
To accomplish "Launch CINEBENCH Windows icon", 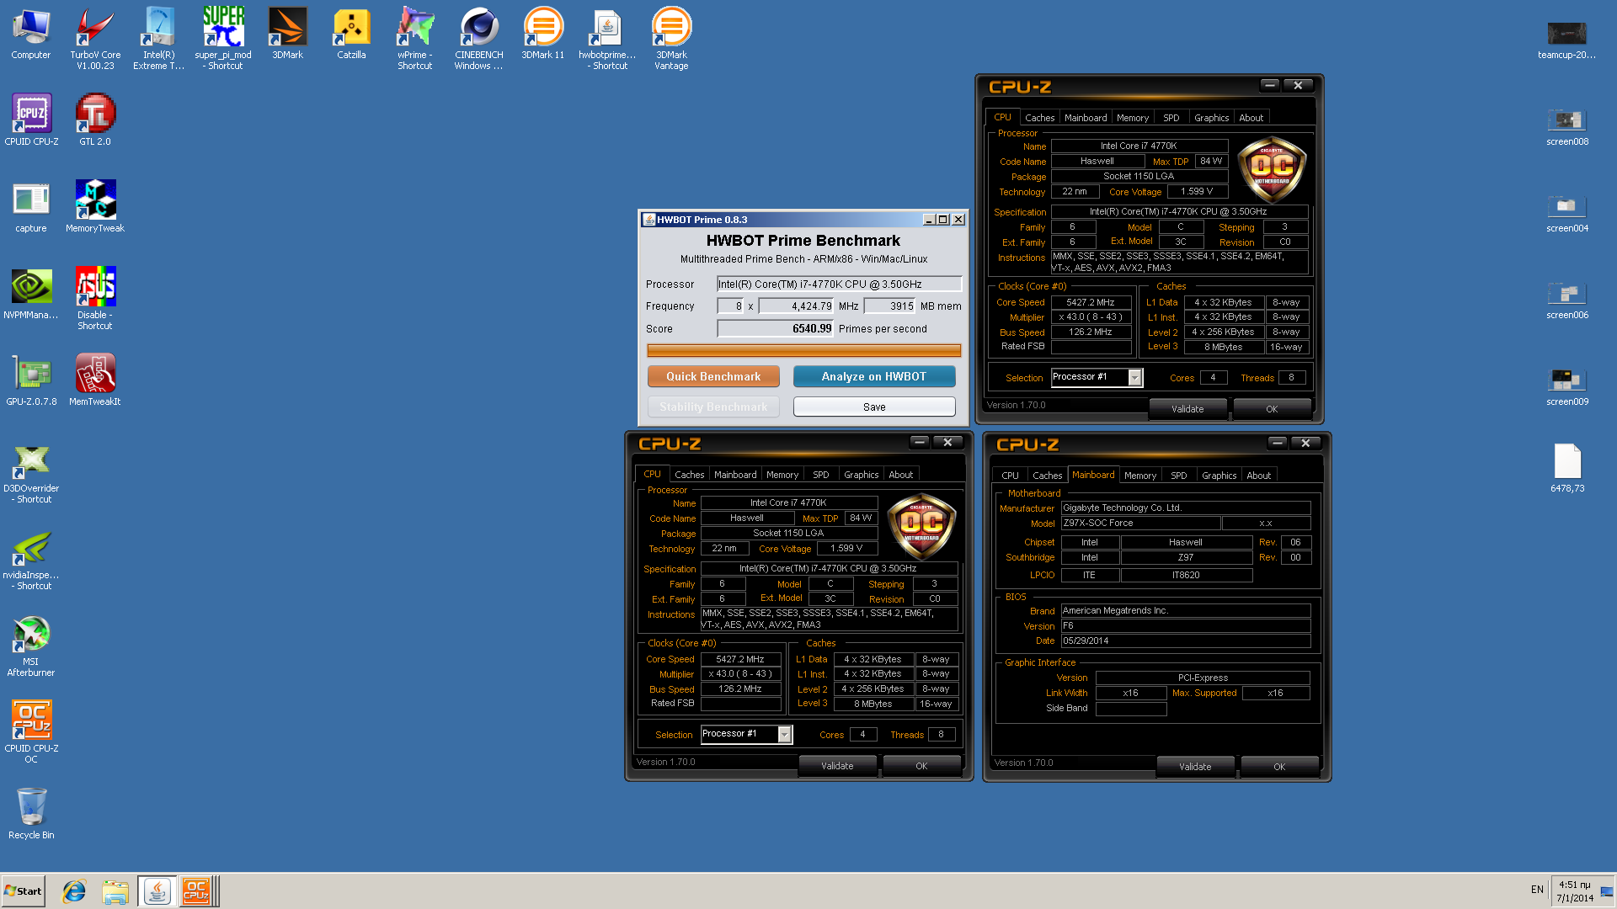I will tap(479, 38).
